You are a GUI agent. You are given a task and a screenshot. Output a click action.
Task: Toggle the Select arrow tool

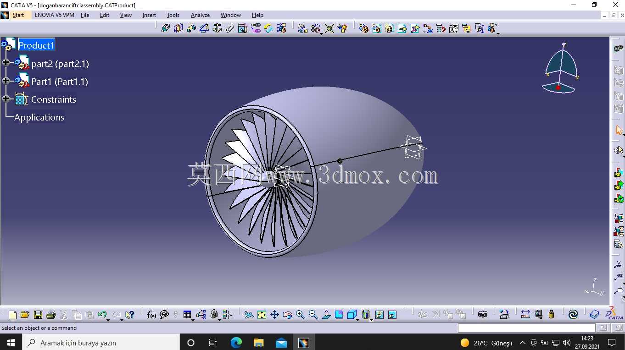619,130
